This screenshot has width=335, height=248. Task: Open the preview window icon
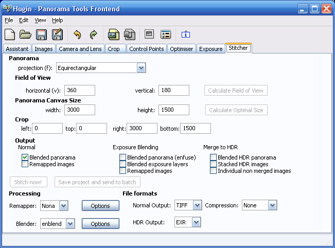(x=149, y=34)
